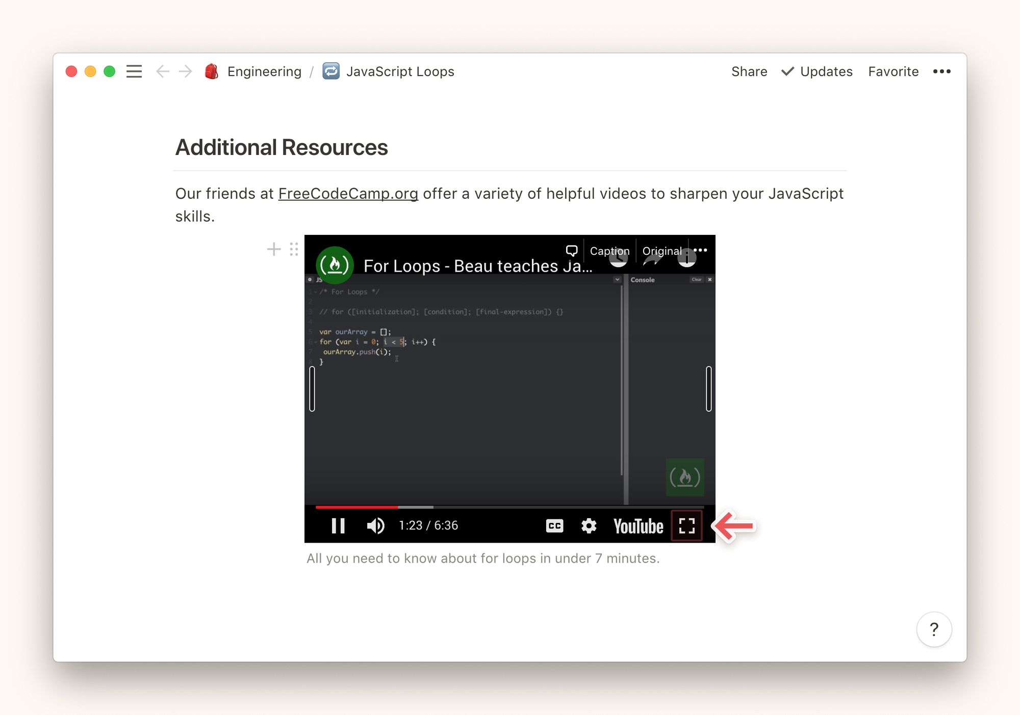Open the video title 'For Loops - Beau teaches Ja...'
Image resolution: width=1020 pixels, height=715 pixels.
[478, 266]
